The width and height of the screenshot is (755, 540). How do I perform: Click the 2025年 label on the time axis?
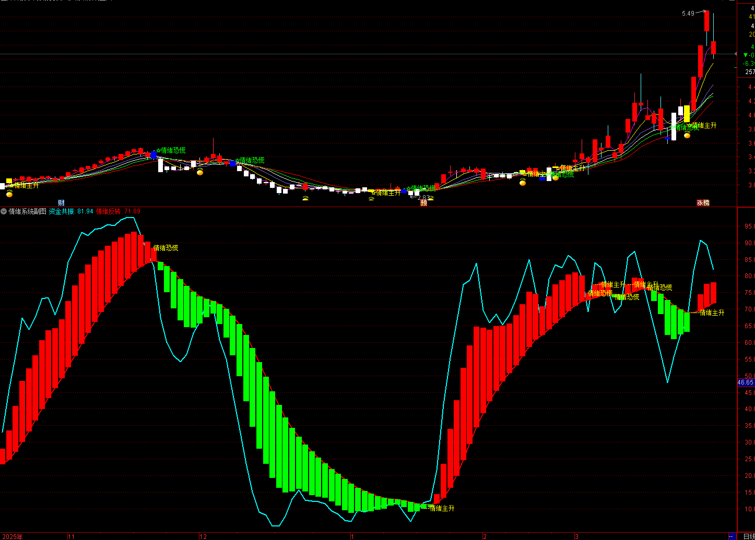(x=12, y=536)
